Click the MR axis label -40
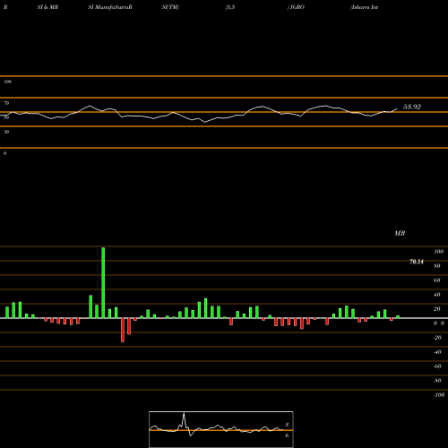The height and width of the screenshot is (448, 448). (437, 352)
